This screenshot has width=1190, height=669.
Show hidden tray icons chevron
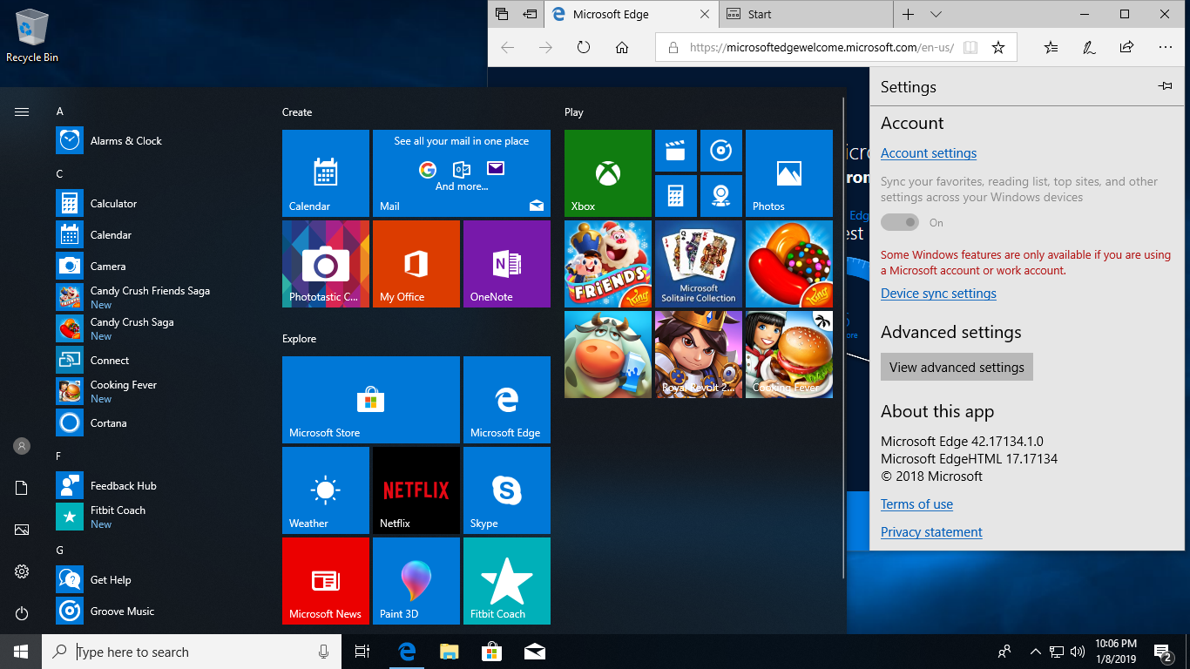click(1035, 652)
